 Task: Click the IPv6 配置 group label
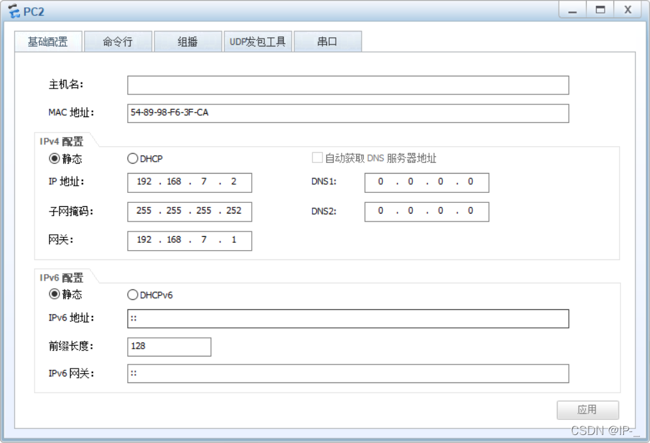click(x=61, y=277)
